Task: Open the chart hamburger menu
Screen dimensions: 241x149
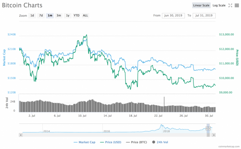Action: pos(237,6)
